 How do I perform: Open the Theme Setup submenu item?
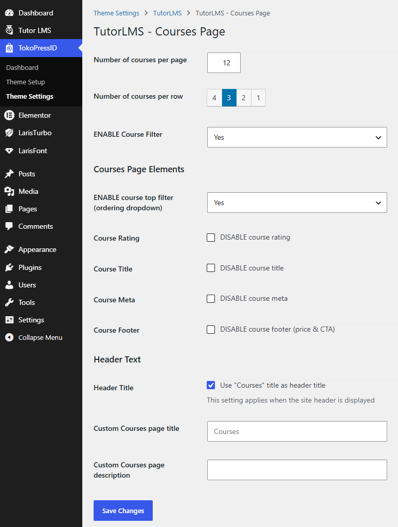coord(26,82)
